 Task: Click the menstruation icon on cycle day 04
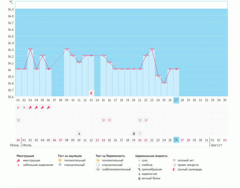pyautogui.click(x=36, y=107)
